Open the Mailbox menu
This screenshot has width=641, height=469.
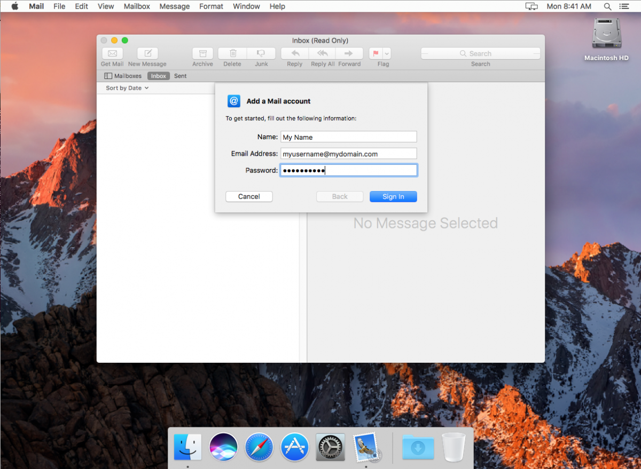(x=137, y=6)
